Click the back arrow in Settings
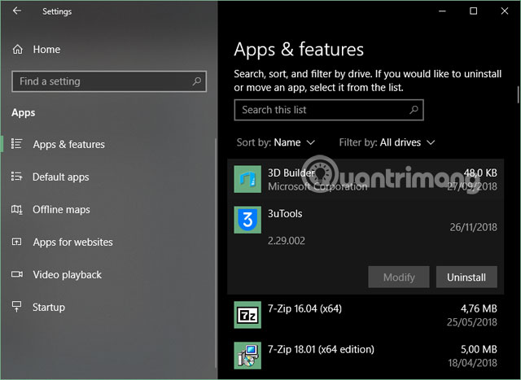The width and height of the screenshot is (521, 380). click(16, 11)
